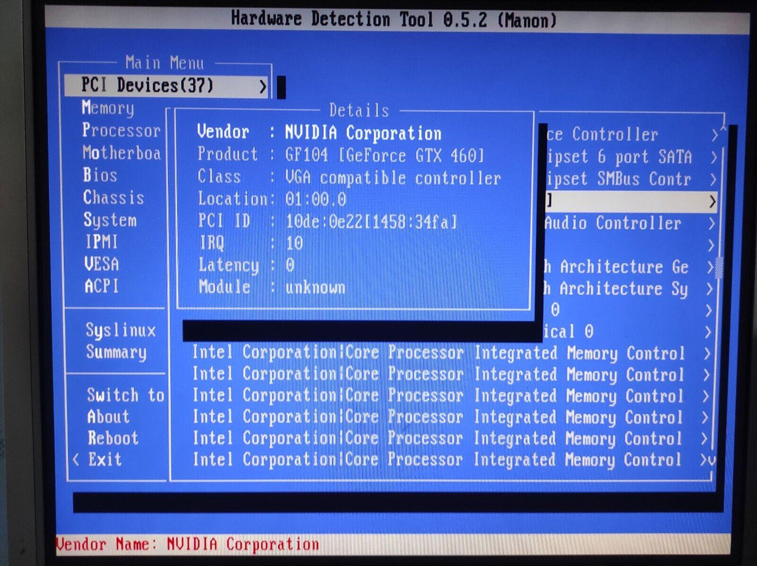Screen dimensions: 757x566
Task: Choose the IPMI menu entry
Action: [x=102, y=242]
